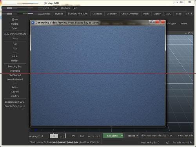
Task: Set selection to Hidden
Action: [15, 61]
